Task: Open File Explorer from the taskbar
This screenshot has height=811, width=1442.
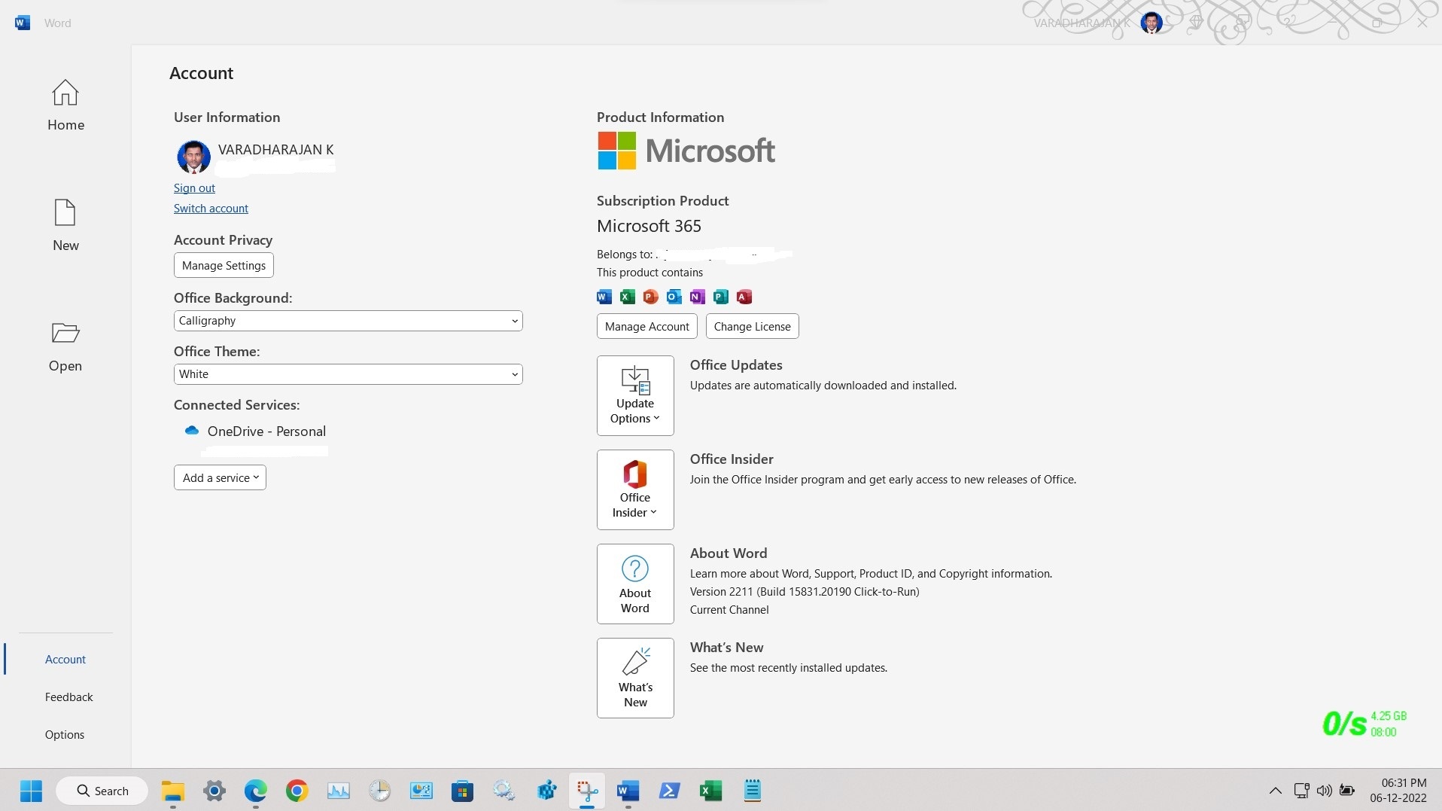Action: coord(173,791)
